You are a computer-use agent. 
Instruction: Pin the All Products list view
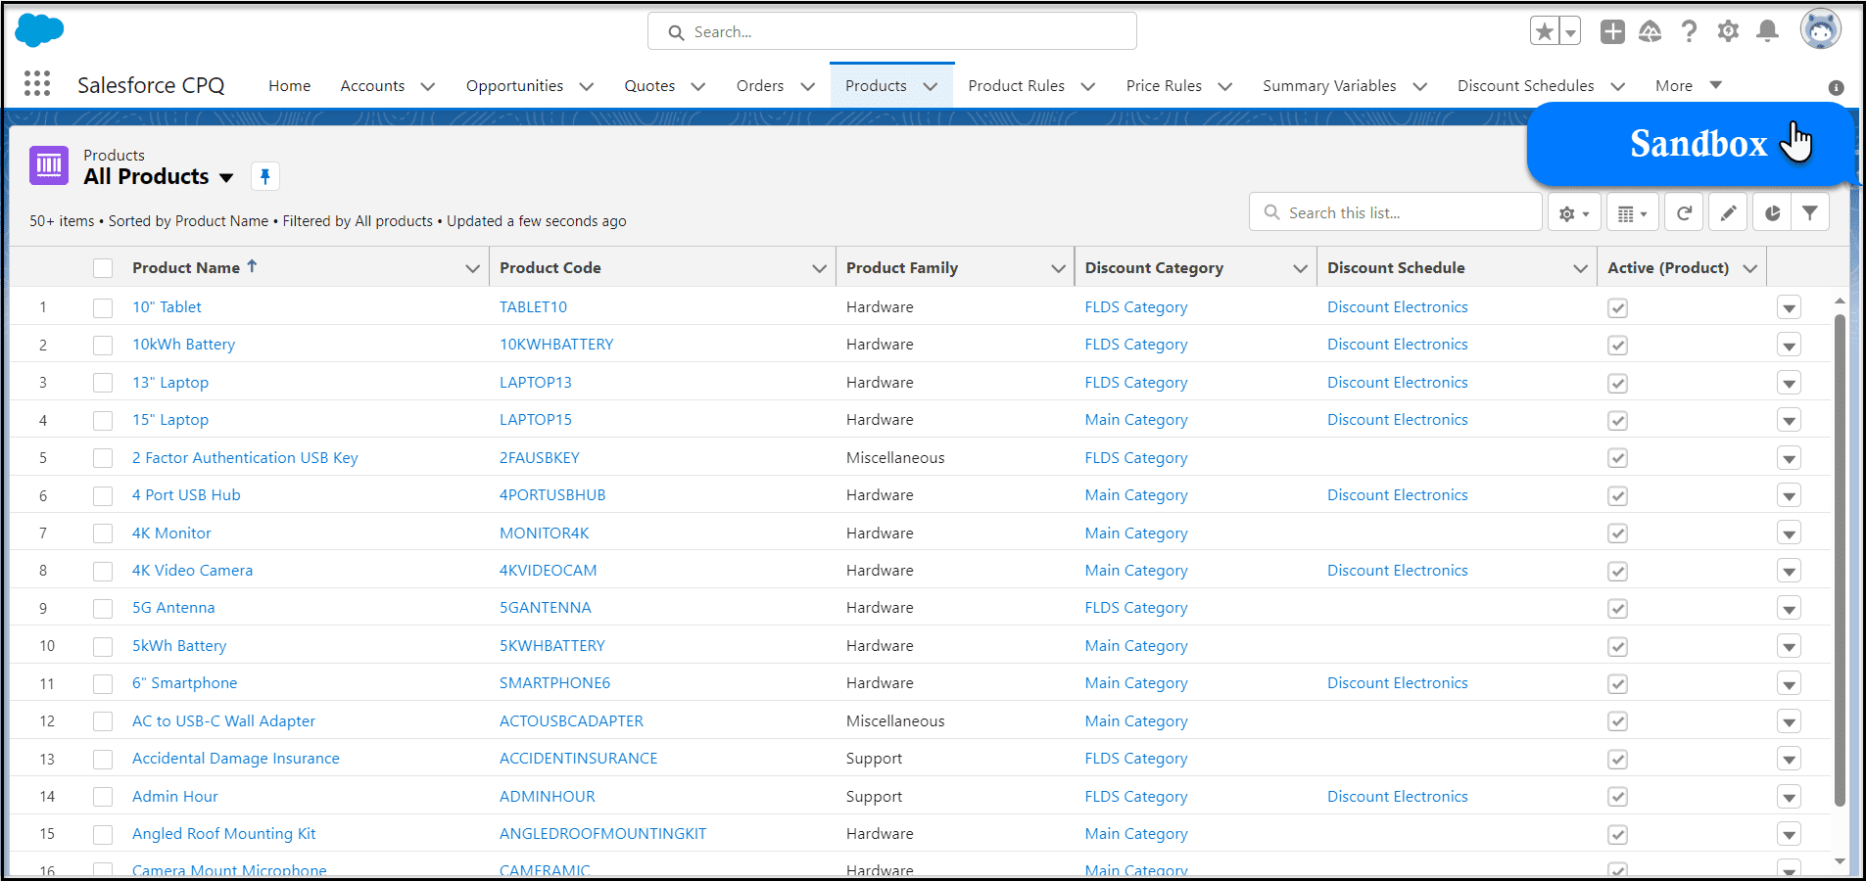click(x=264, y=176)
